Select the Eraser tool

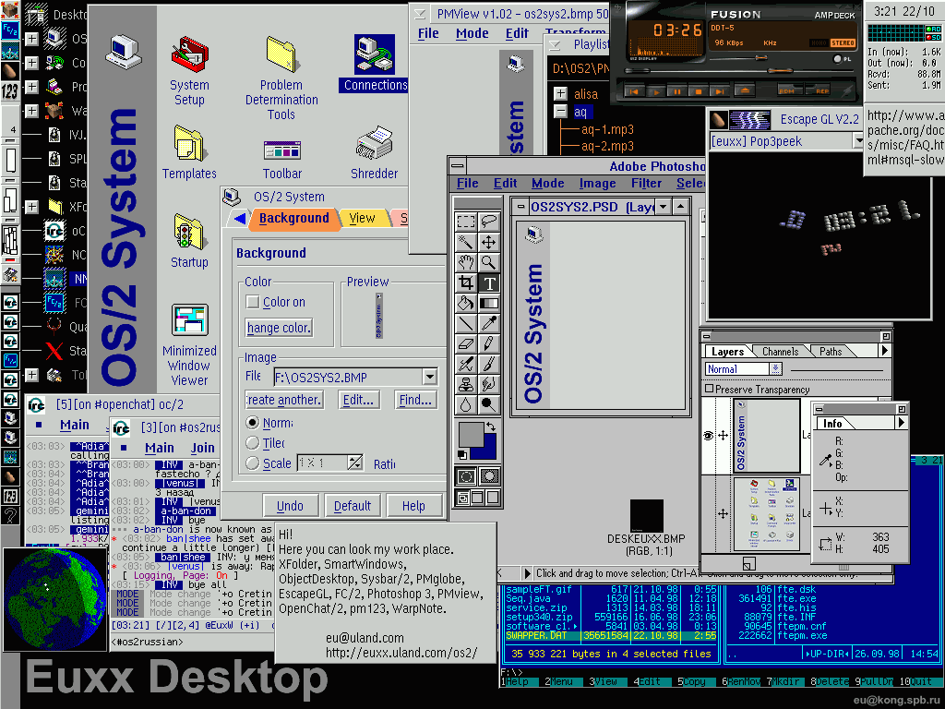click(466, 344)
